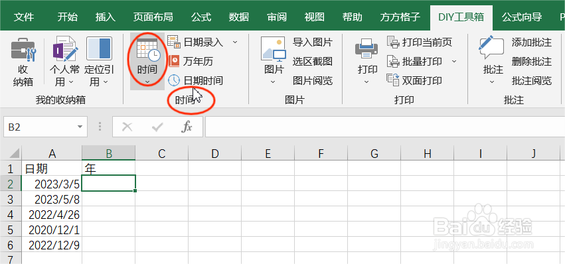Select cell with 2020/12/1

[52, 230]
